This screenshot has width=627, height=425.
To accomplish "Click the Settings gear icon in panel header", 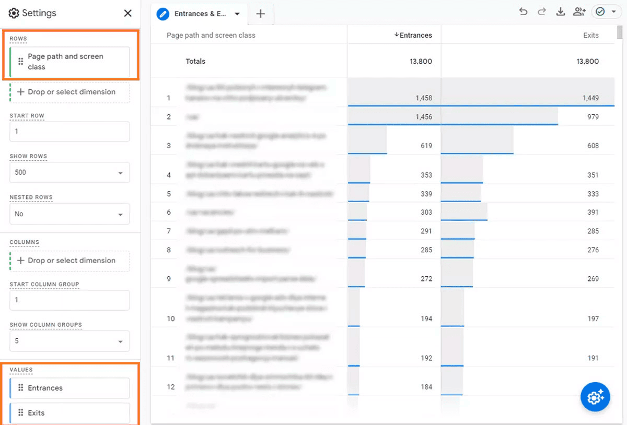I will 14,13.
